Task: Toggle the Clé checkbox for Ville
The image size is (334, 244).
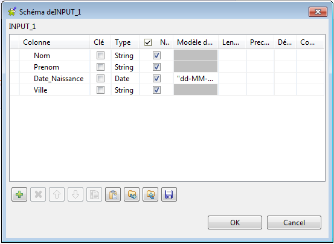Action: 100,90
